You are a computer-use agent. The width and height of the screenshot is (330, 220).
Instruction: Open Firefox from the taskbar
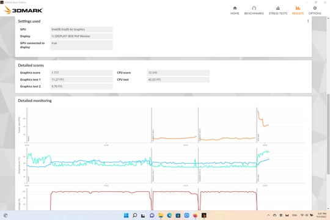point(196,215)
